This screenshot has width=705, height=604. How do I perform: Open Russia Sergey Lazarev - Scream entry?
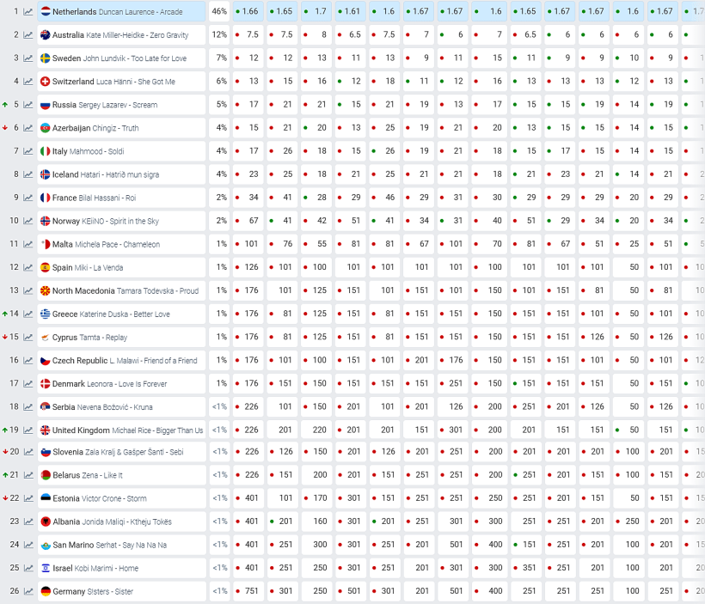121,105
